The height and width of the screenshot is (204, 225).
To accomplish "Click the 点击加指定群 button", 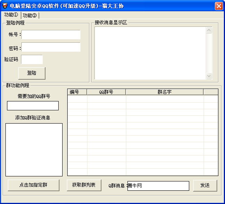I will tap(33, 185).
